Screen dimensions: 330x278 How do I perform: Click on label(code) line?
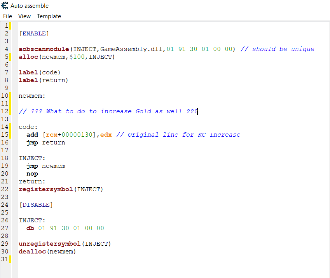tap(40, 72)
